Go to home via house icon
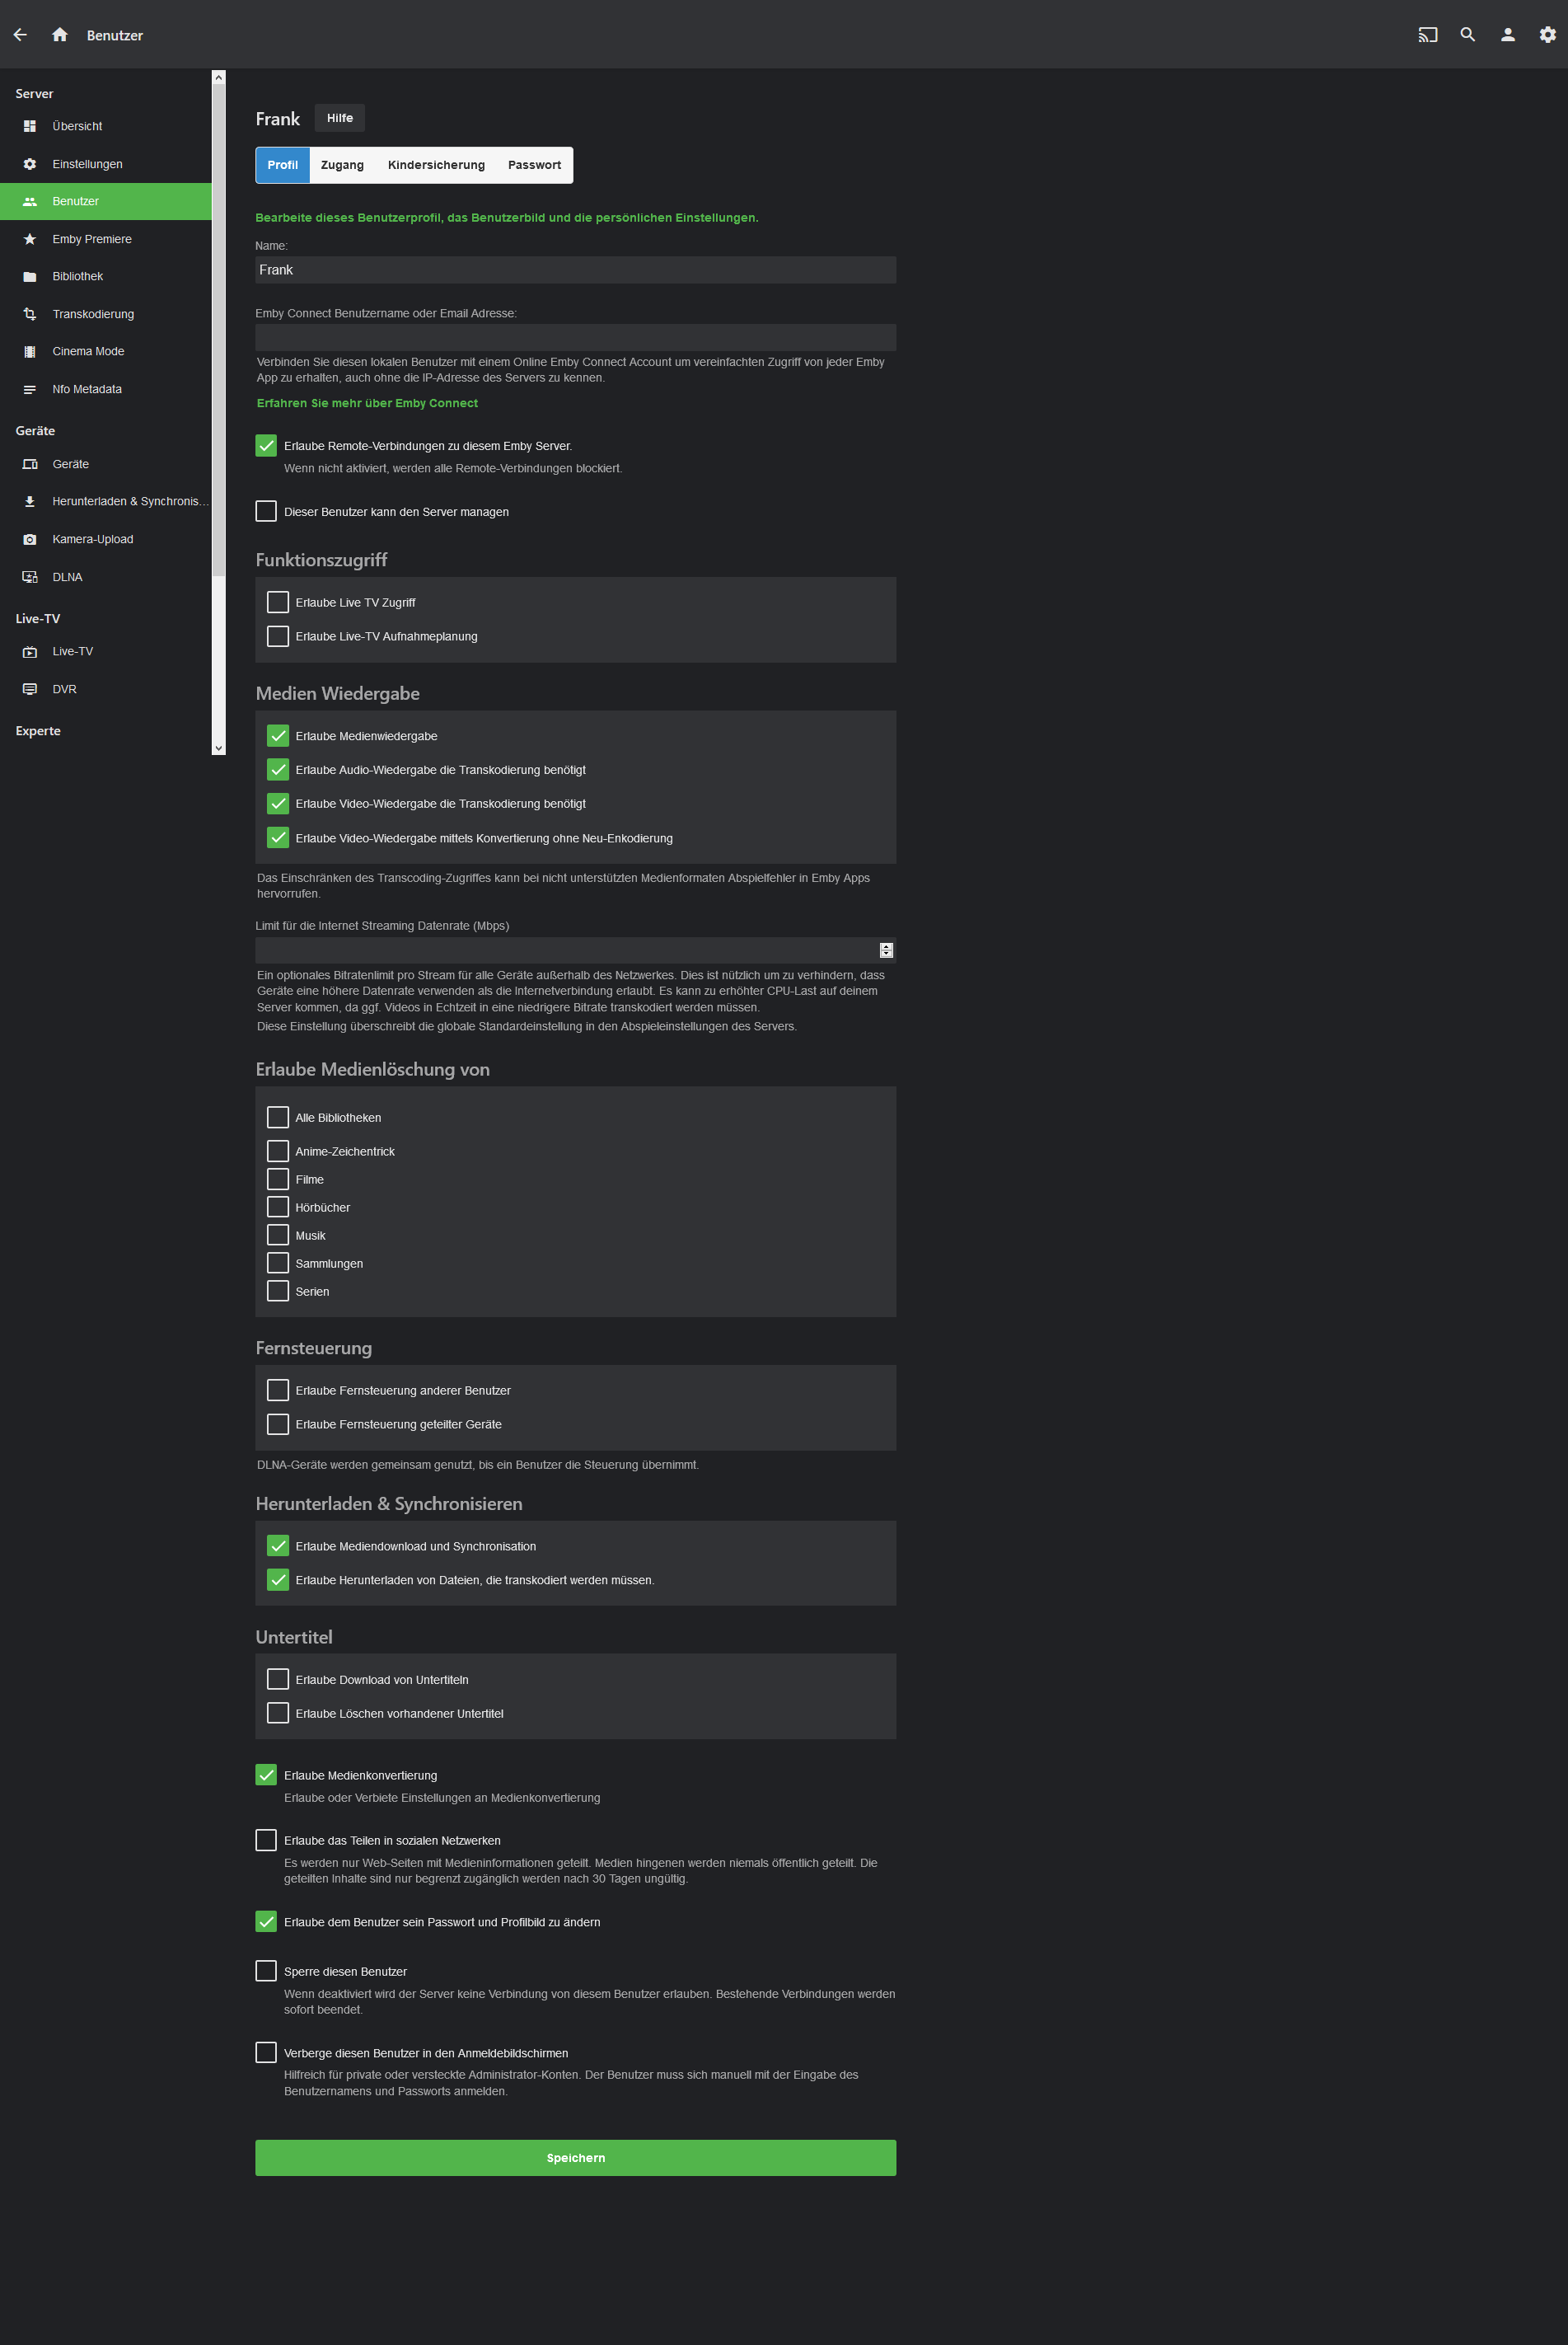 60,35
